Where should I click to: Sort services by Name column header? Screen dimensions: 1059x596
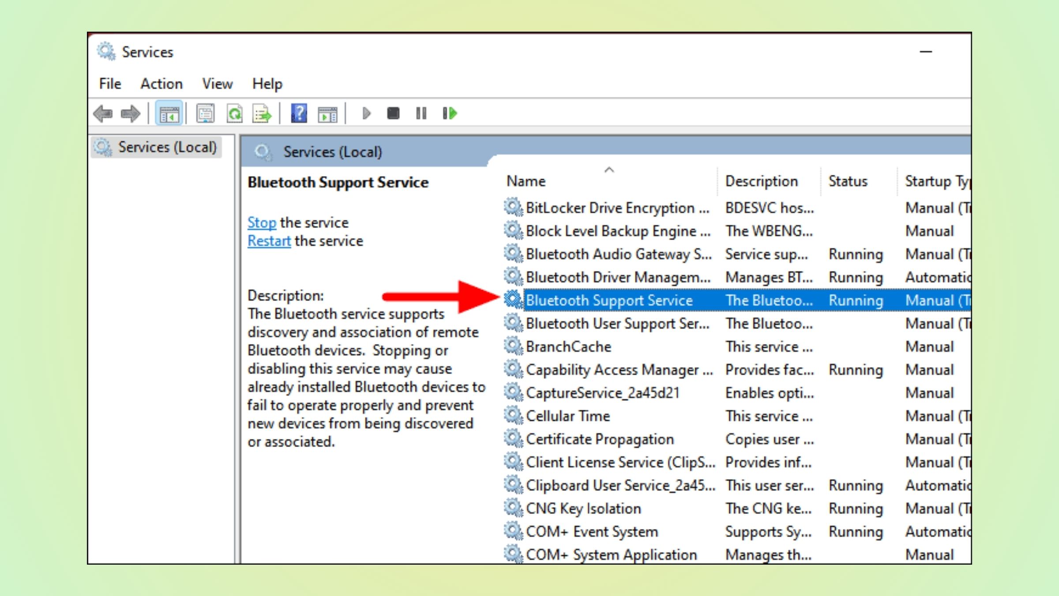[526, 181]
